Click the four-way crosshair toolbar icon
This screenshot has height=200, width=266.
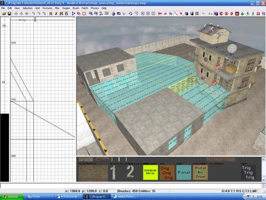point(131,14)
